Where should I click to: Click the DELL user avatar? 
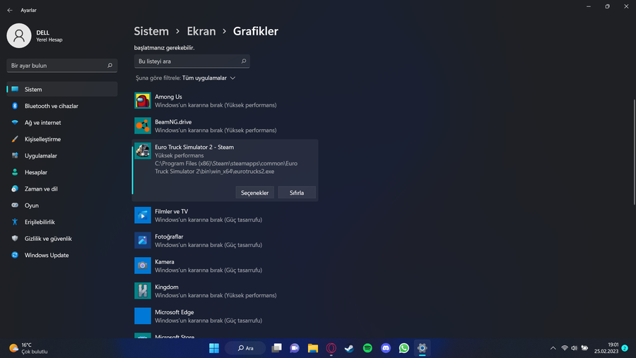coord(18,36)
